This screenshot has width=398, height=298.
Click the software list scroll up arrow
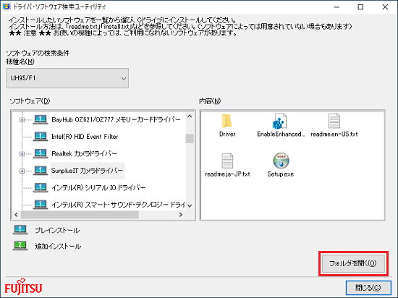click(x=190, y=116)
